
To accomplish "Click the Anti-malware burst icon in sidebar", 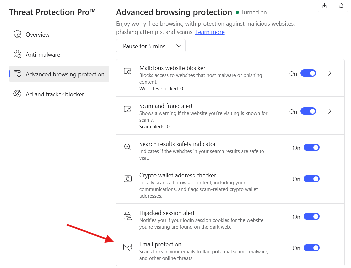I will (x=17, y=54).
